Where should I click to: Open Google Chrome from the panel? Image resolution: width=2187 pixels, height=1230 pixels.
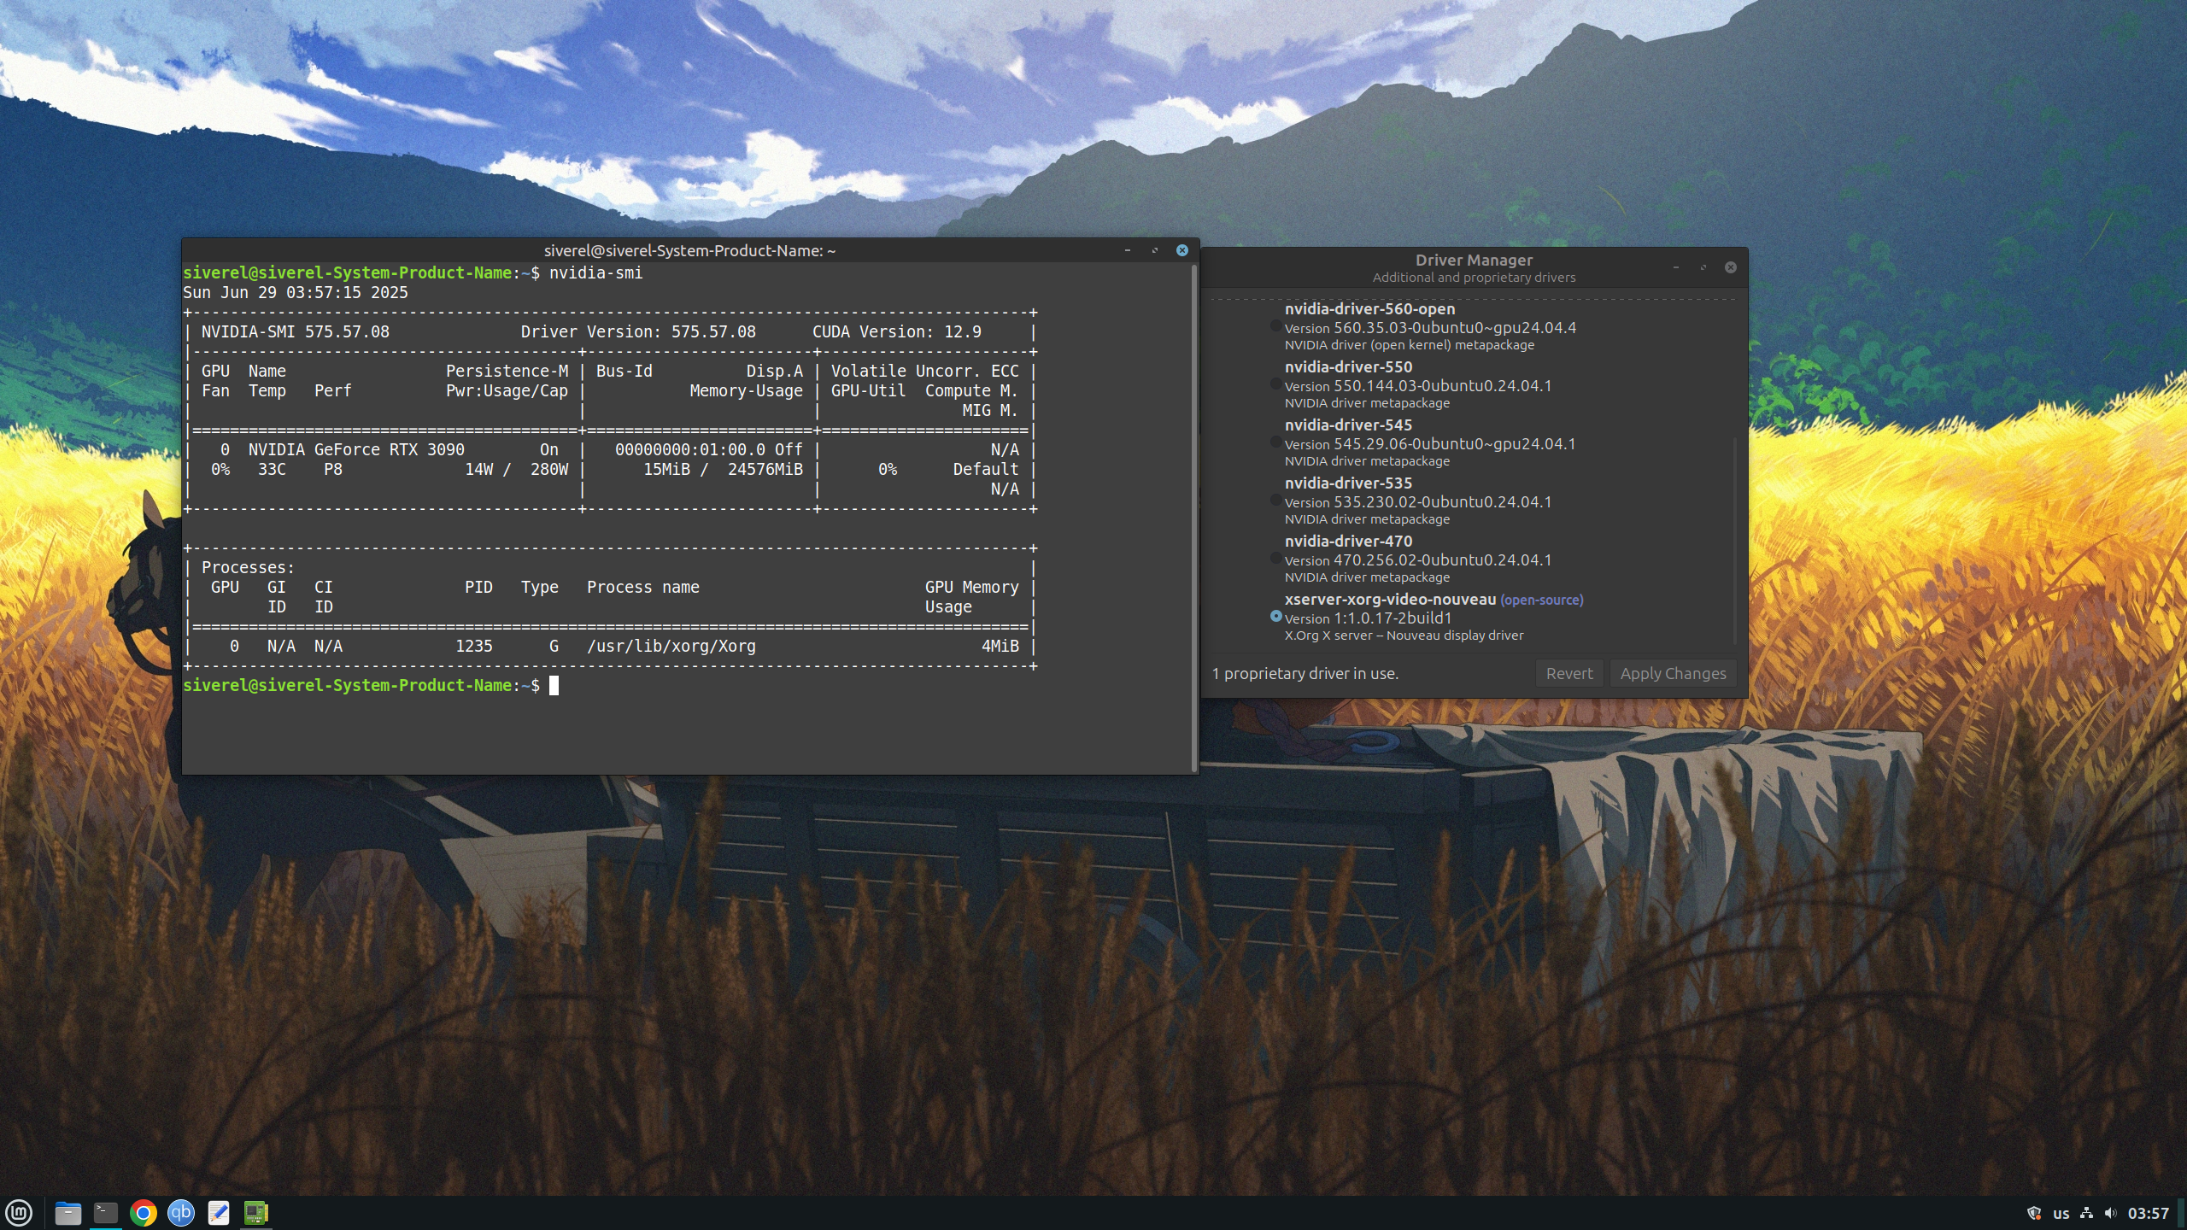pos(144,1212)
